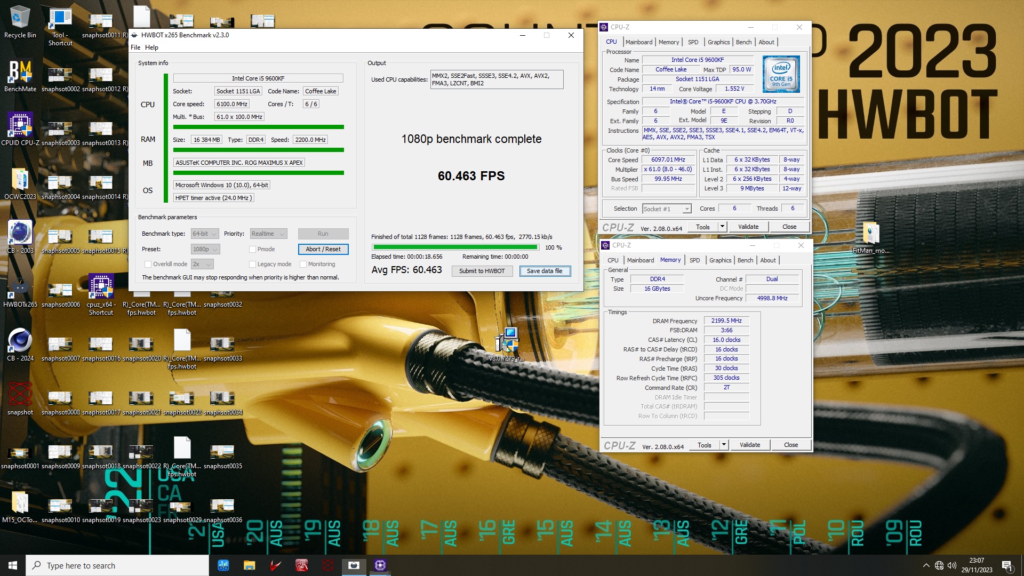
Task: Click the volume icon in system tray
Action: tap(952, 565)
